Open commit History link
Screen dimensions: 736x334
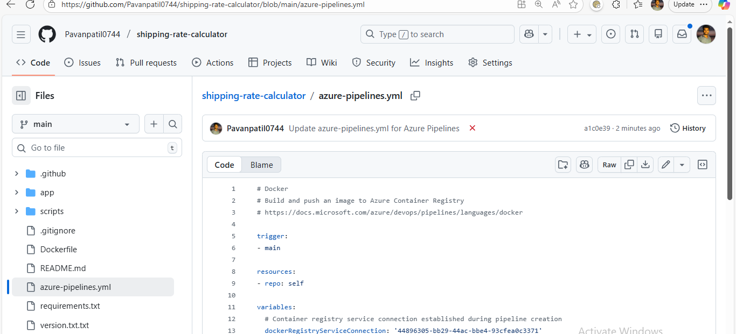click(x=688, y=128)
